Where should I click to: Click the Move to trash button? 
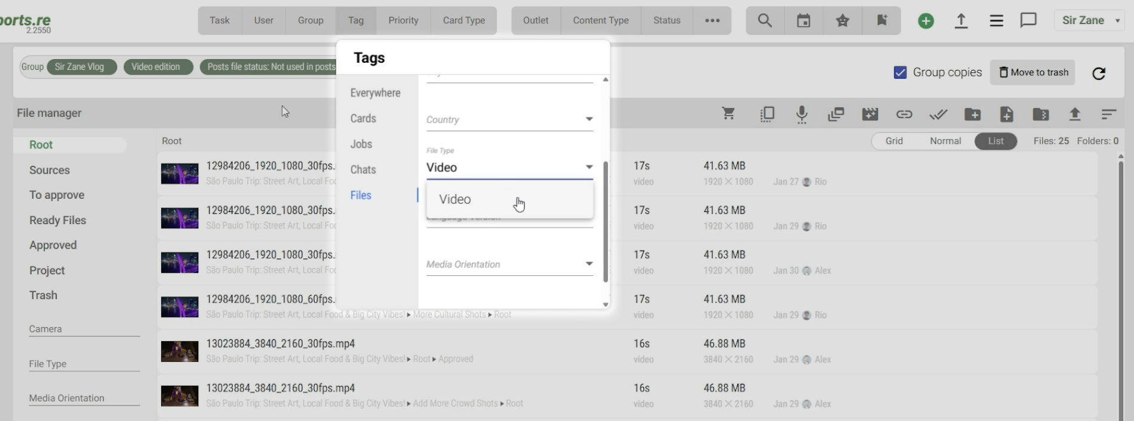pyautogui.click(x=1033, y=72)
